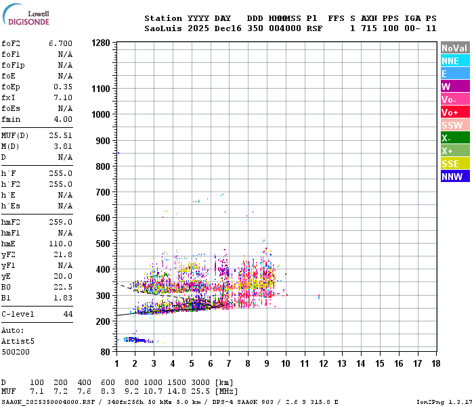This screenshot has height=406, width=474.
Task: Click the blue E-layer echo cluster
Action: (x=135, y=340)
